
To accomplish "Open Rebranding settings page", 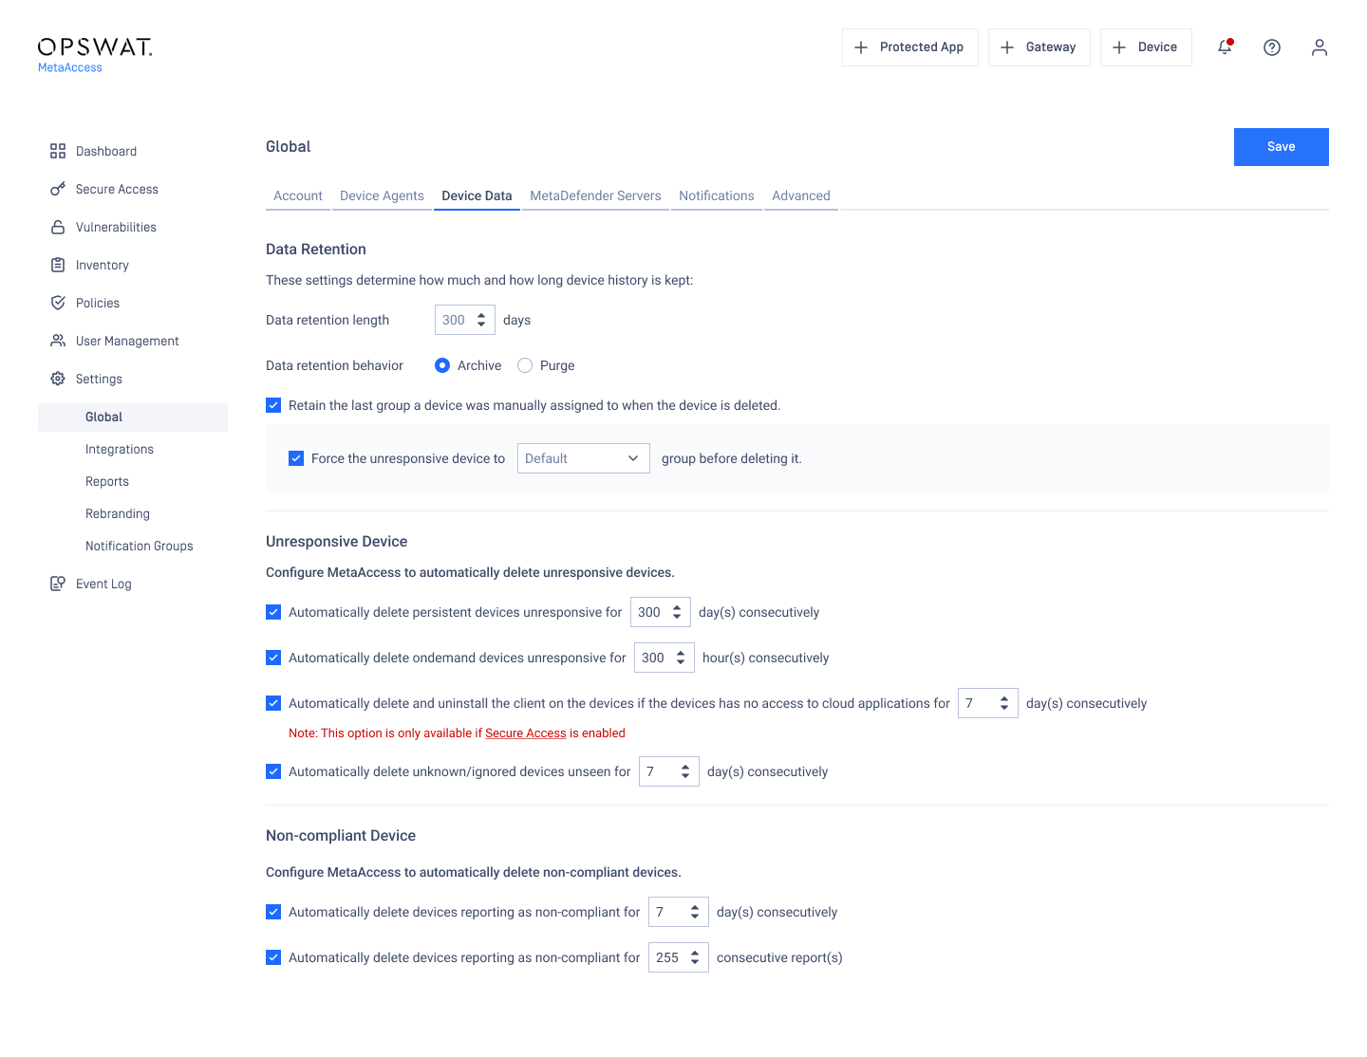I will pos(118,514).
